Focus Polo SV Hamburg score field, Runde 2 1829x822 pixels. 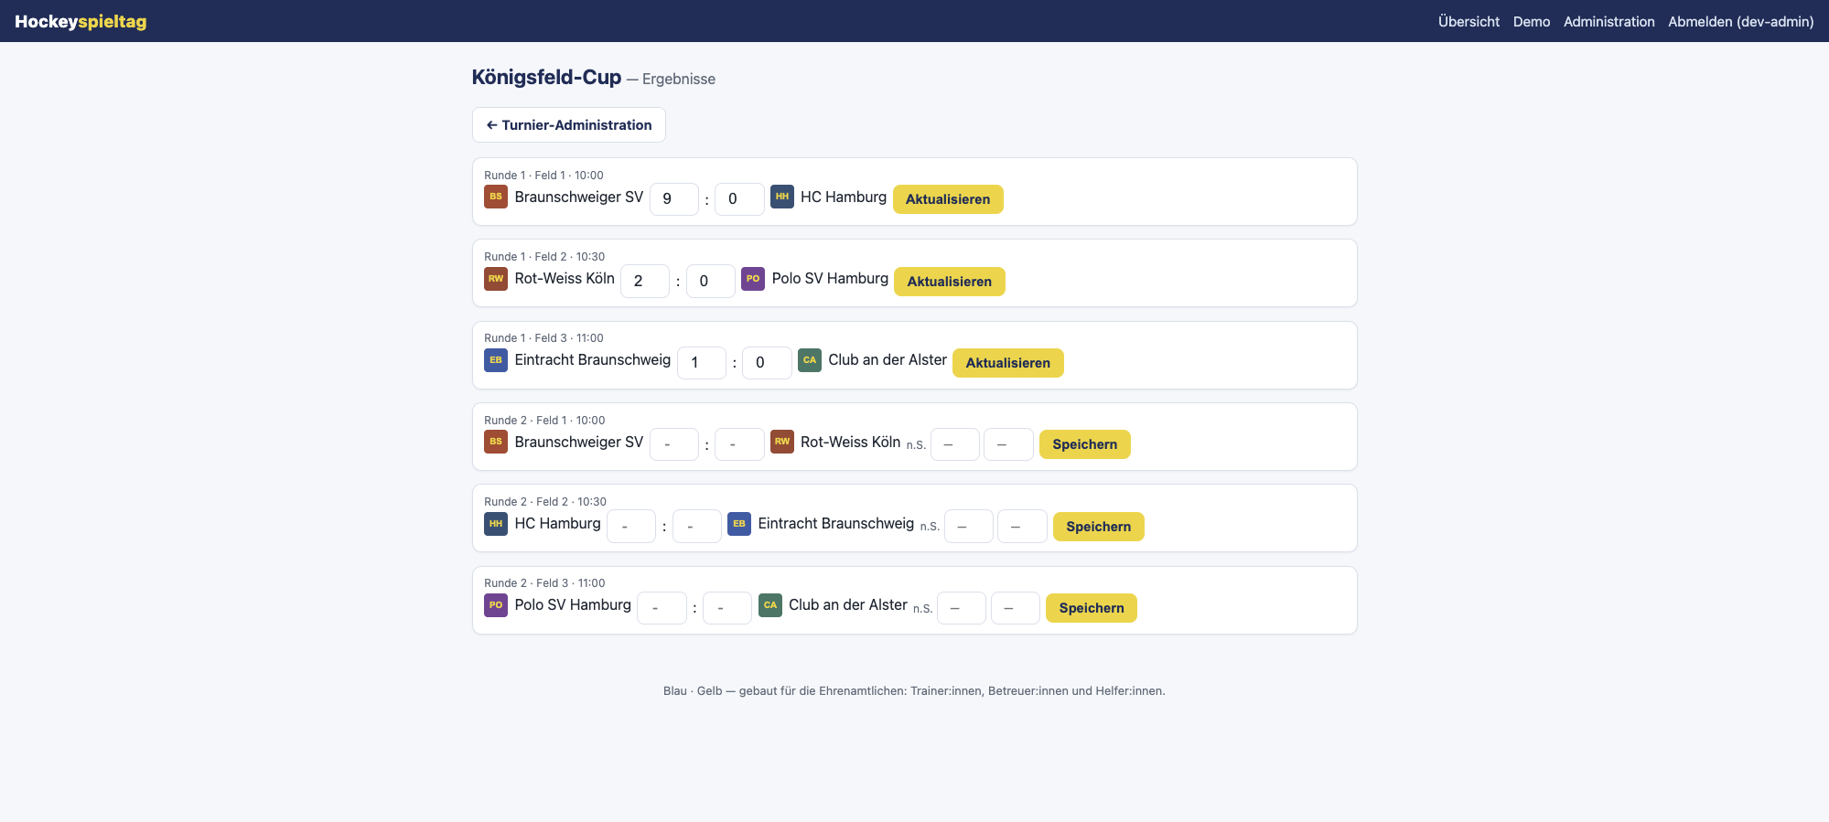coord(662,608)
